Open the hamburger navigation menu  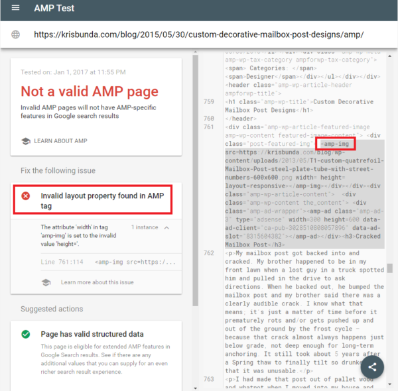coord(15,8)
